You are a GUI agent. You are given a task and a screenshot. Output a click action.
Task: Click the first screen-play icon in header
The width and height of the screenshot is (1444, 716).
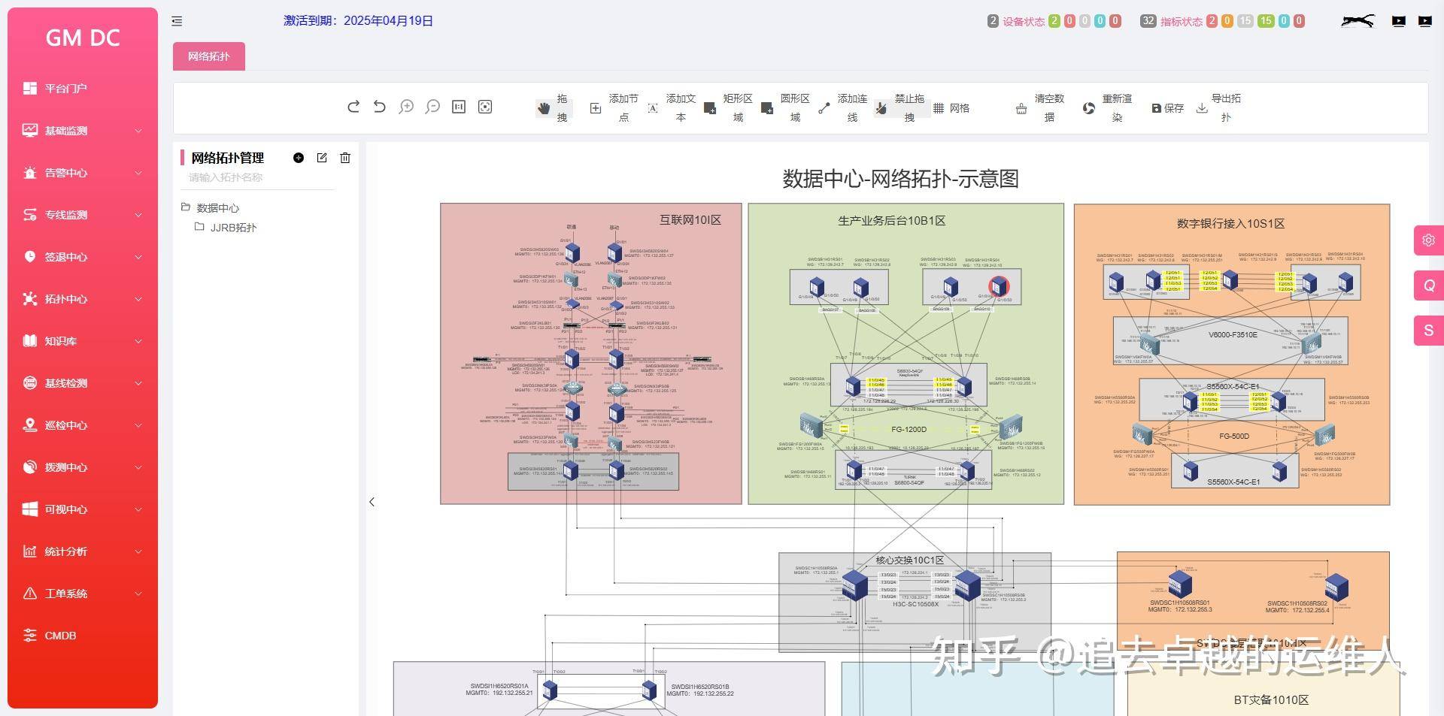point(1399,21)
